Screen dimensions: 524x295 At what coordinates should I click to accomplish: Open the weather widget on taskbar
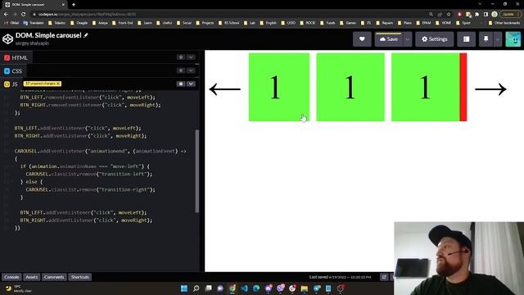click(19, 288)
